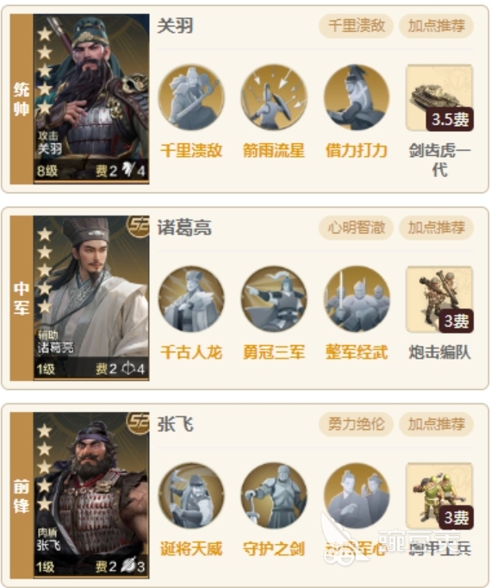This screenshot has width=491, height=588.
Task: Select the 统帅 position tab
Action: click(22, 99)
